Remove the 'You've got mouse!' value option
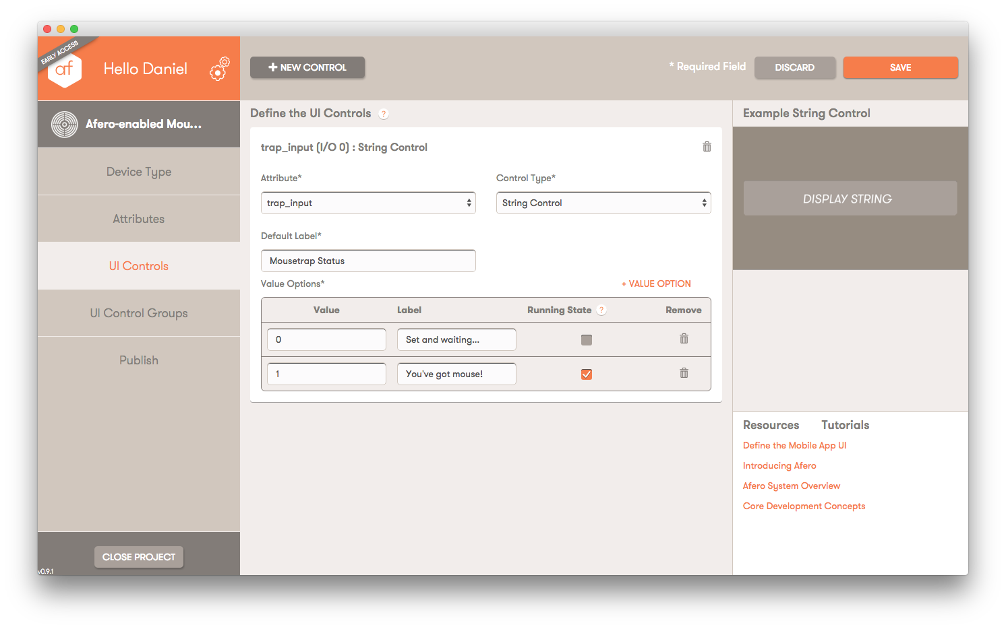The width and height of the screenshot is (1006, 629). 684,373
